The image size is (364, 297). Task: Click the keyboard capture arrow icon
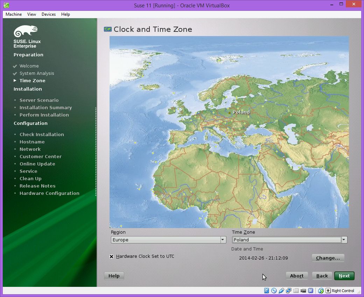[x=328, y=290]
